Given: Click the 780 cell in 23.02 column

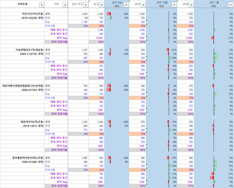Looking at the screenshot, I should [185, 174].
